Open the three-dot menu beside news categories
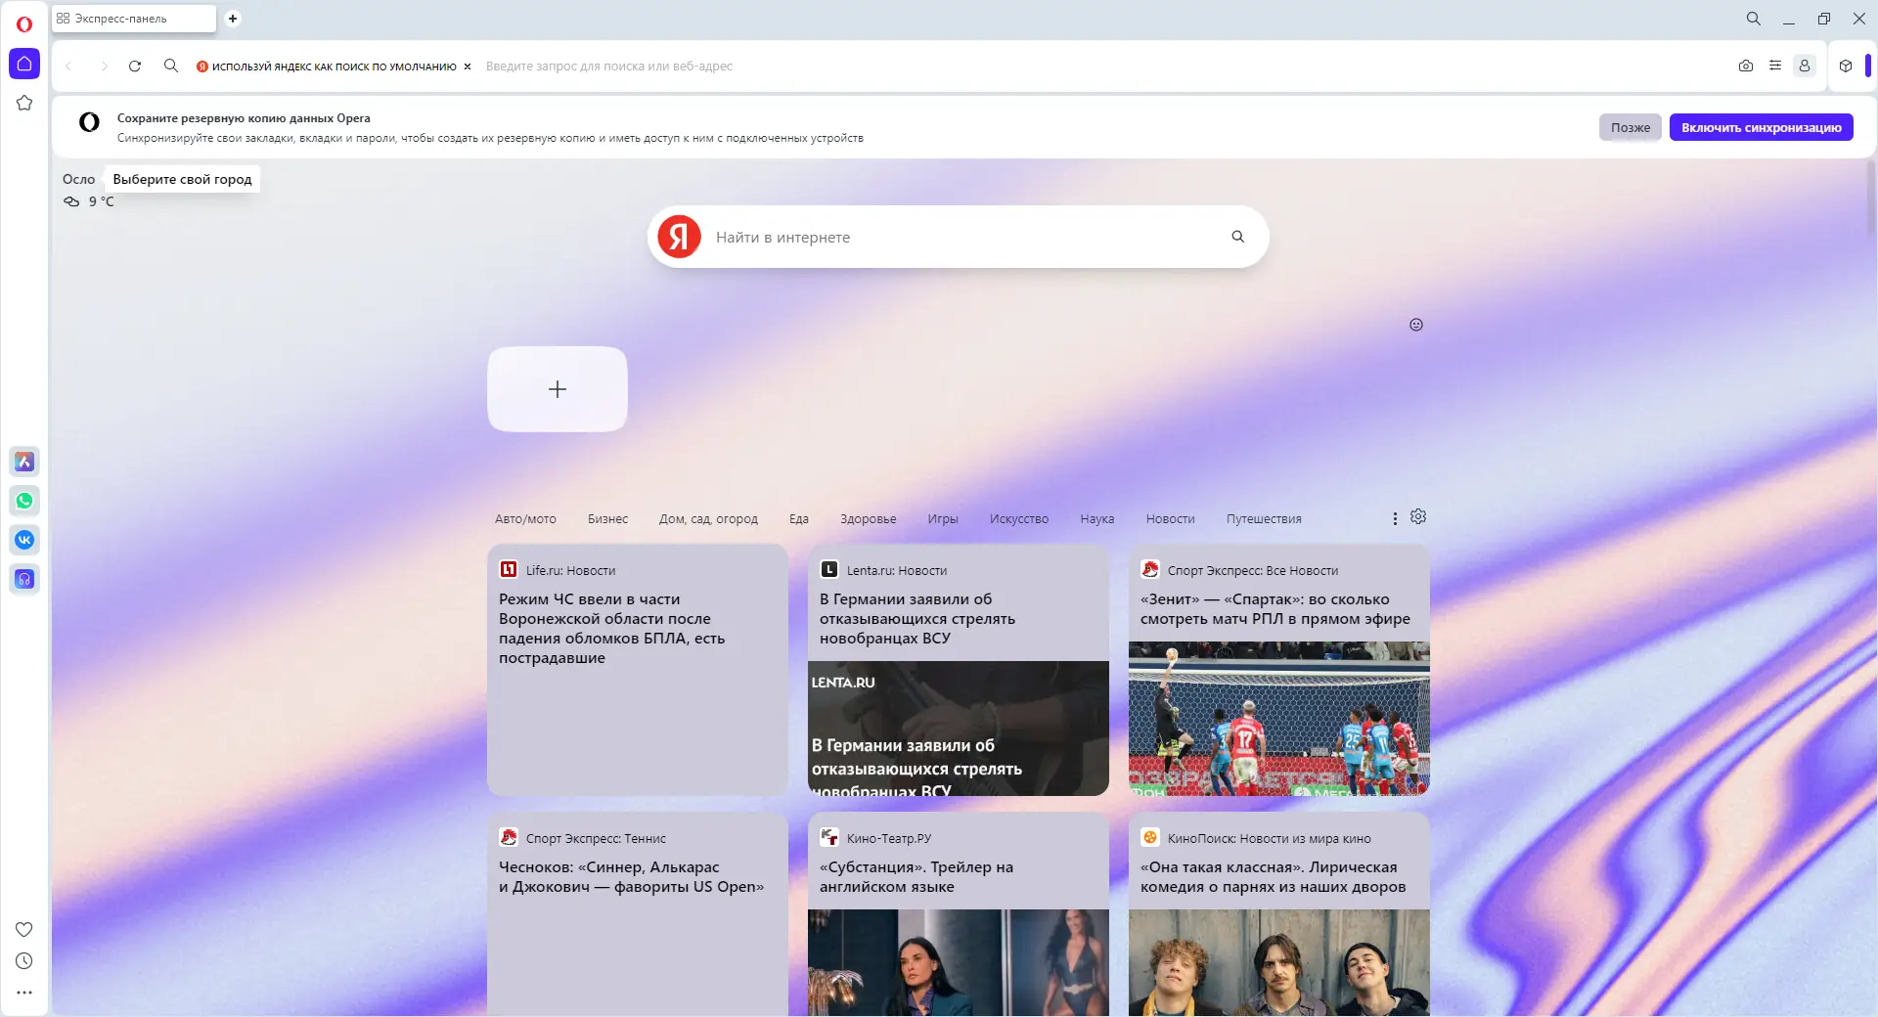Viewport: 1878px width, 1017px height. click(x=1395, y=518)
